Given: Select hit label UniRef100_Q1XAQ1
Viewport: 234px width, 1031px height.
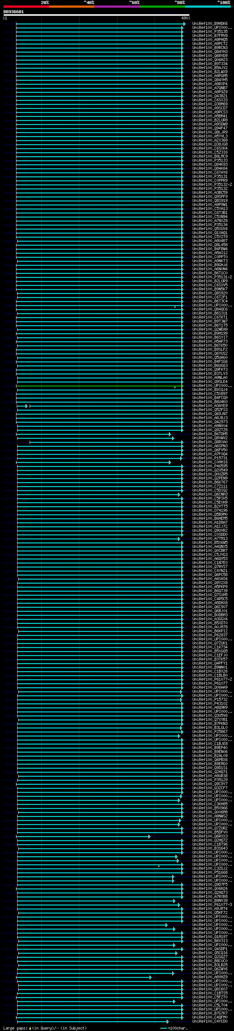Looking at the screenshot, I should [x=210, y=233].
